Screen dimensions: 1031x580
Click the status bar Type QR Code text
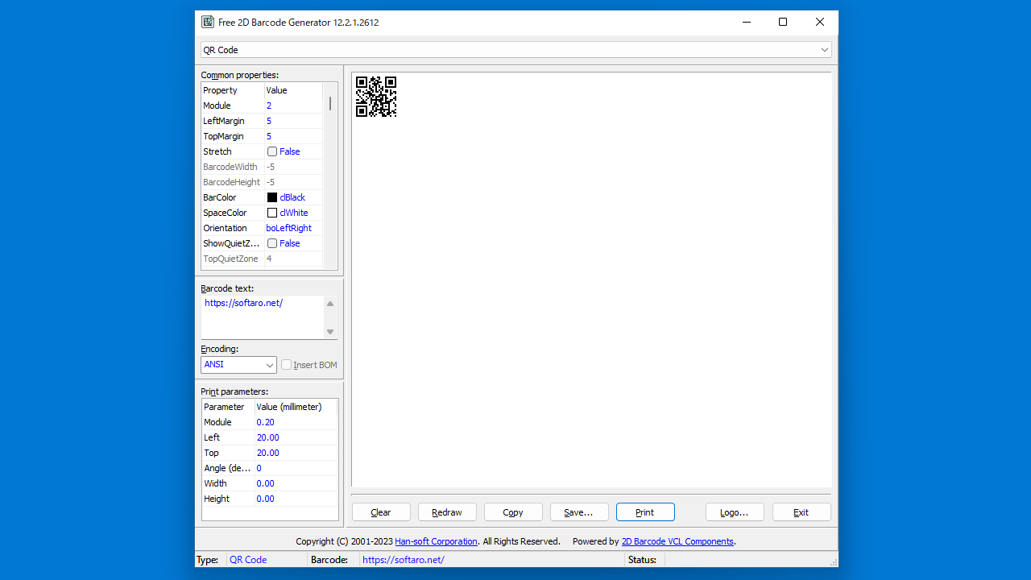coord(248,560)
